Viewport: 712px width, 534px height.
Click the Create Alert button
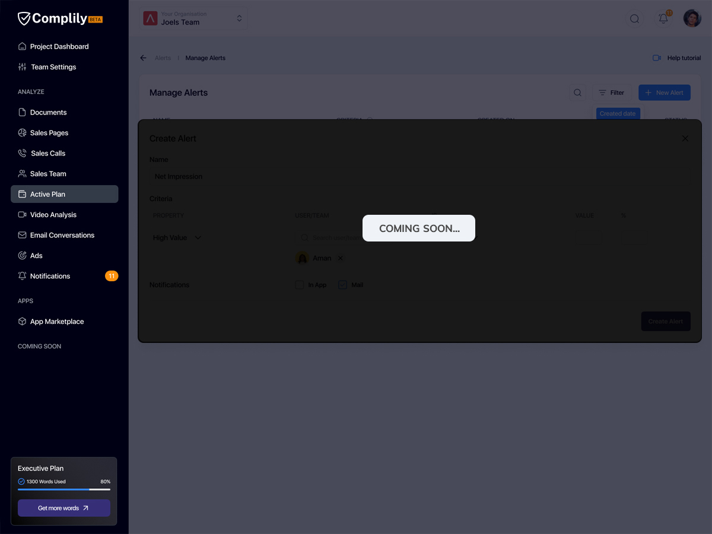click(x=666, y=321)
